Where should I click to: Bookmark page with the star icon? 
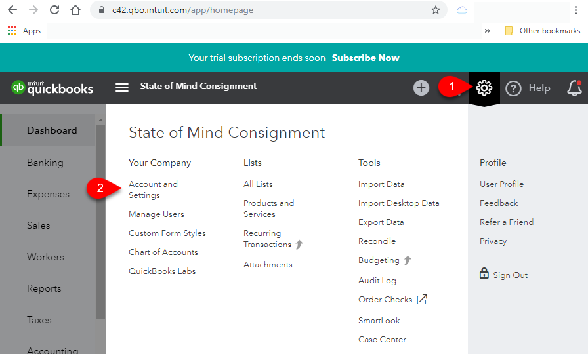[x=435, y=10]
